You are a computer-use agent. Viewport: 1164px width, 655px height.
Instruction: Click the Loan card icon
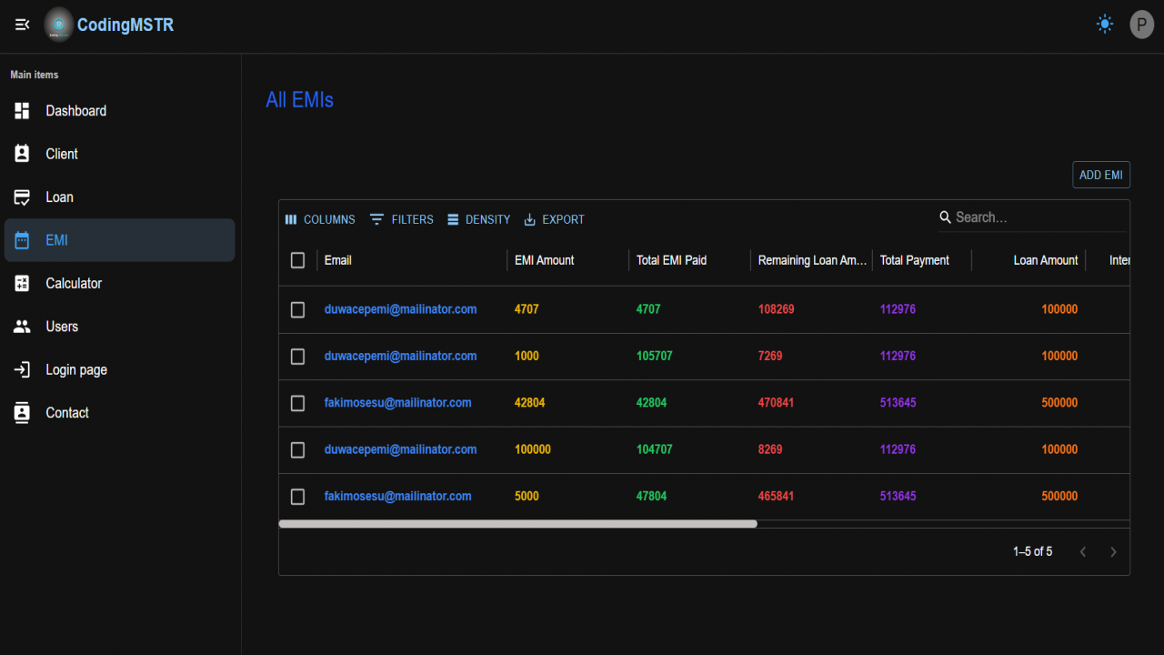click(23, 197)
